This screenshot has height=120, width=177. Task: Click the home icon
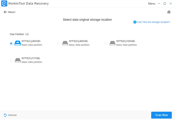(x=169, y=12)
